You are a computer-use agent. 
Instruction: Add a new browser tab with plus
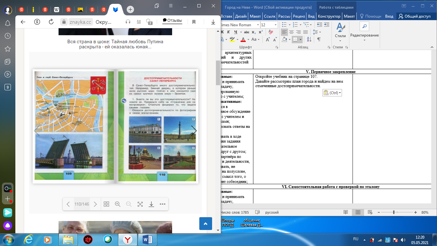(x=130, y=9)
